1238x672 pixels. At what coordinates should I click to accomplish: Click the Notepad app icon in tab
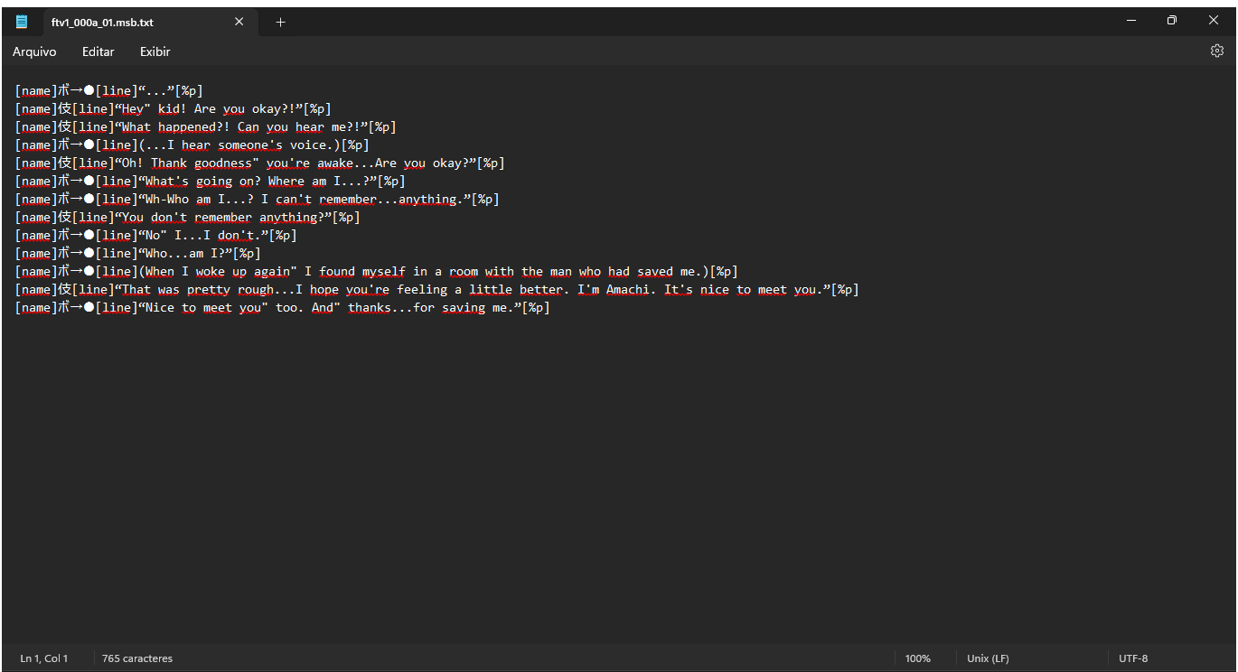tap(22, 22)
